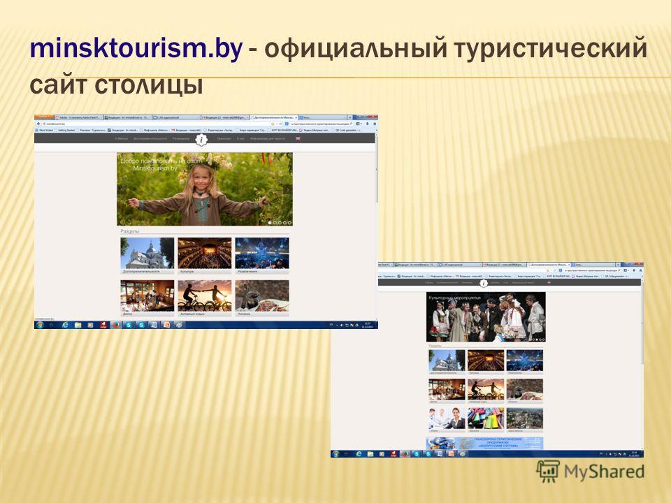Screen dimensions: 671x503
Task: Open the cathedral Достопримечательности tile in the girl-banner screenshot
Action: (x=147, y=256)
